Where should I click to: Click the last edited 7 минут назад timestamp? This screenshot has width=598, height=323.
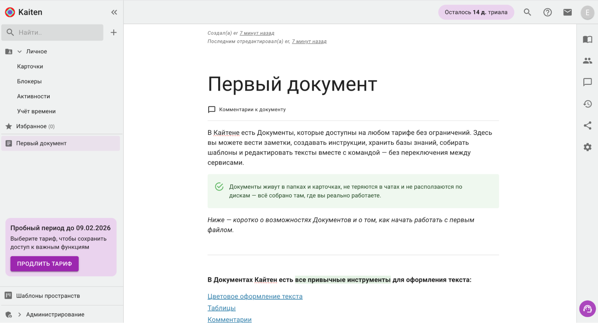pyautogui.click(x=309, y=41)
